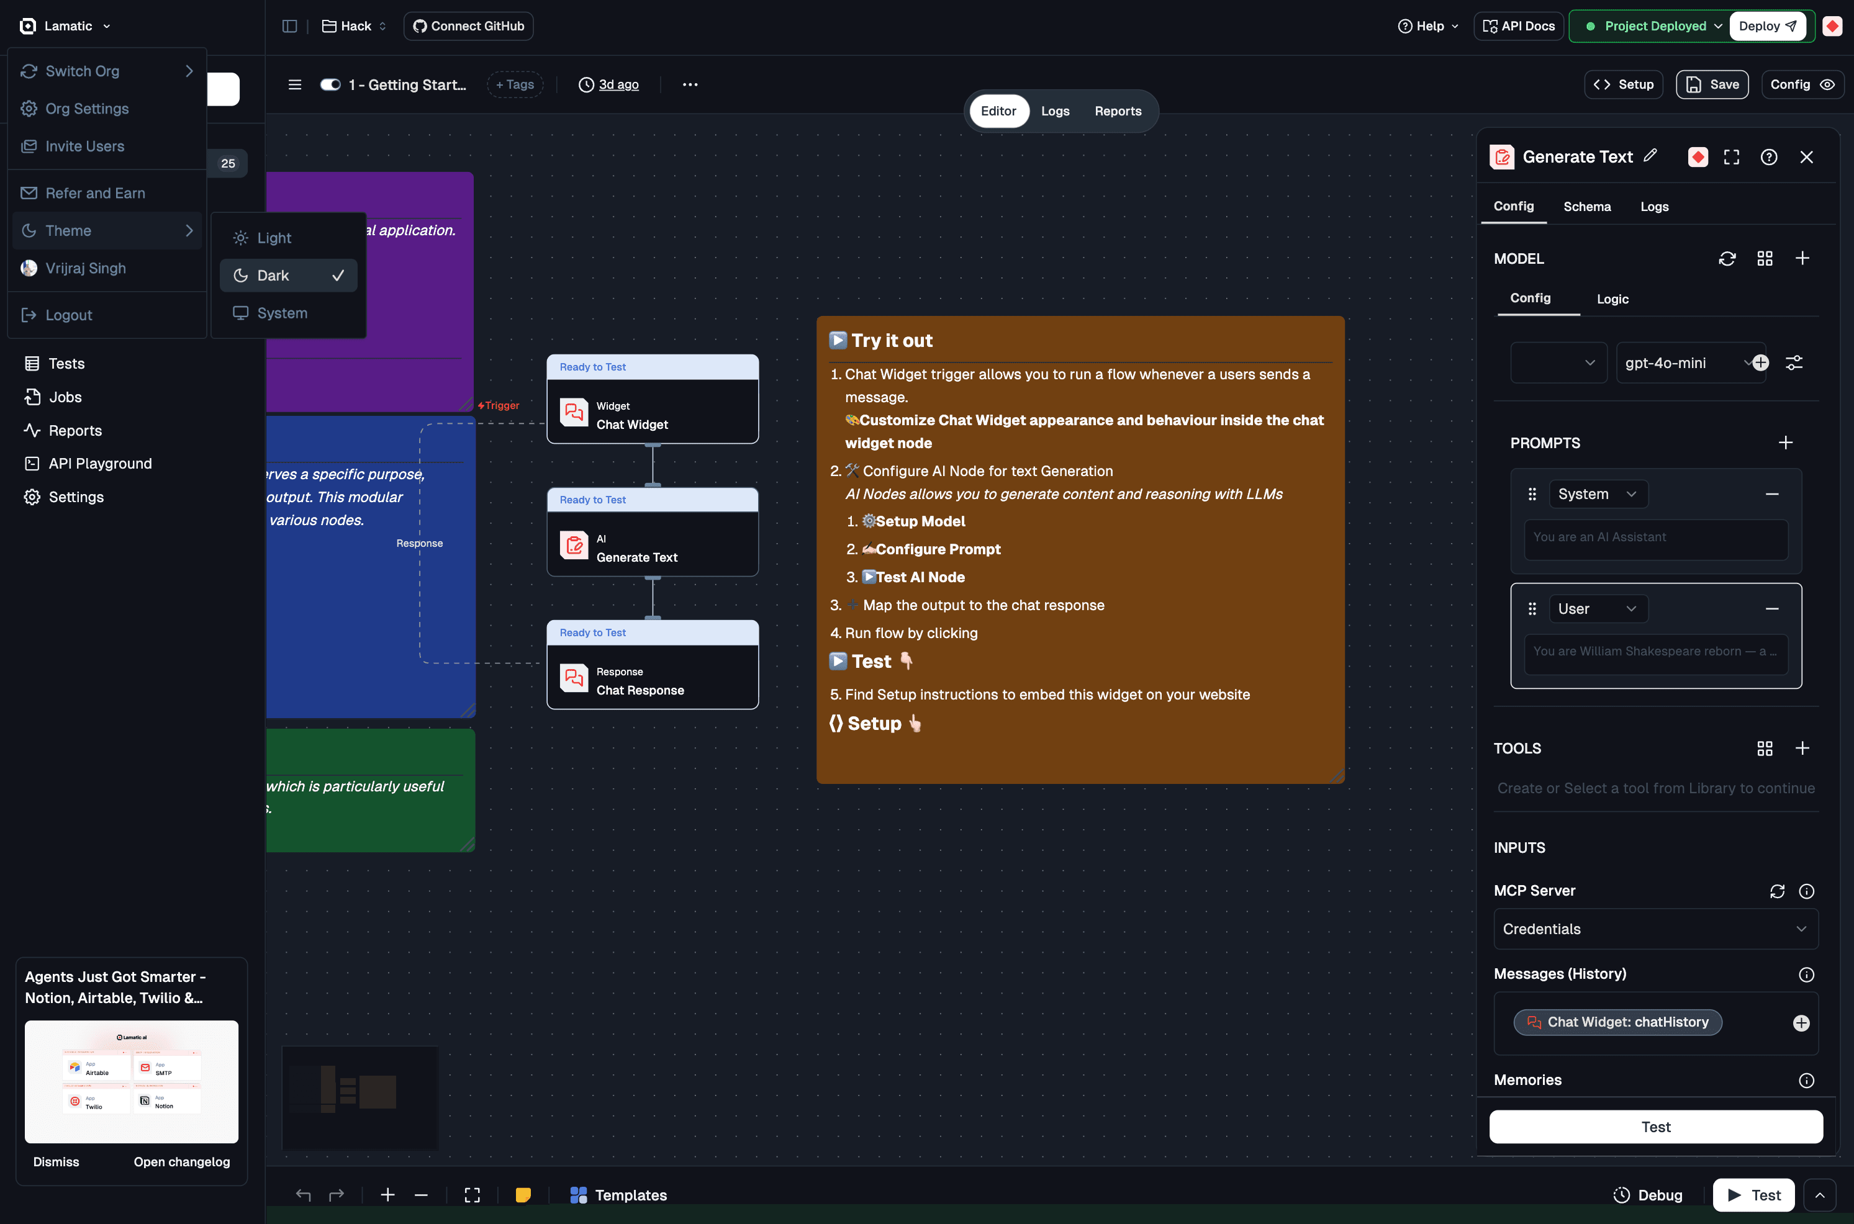Expand Generate Text panel to fullscreen
1854x1224 pixels.
pyautogui.click(x=1730, y=157)
